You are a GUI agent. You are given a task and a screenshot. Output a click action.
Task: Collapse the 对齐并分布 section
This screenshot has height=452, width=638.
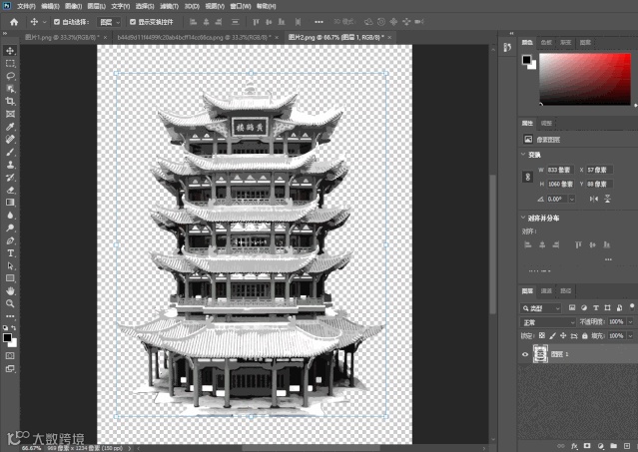523,218
